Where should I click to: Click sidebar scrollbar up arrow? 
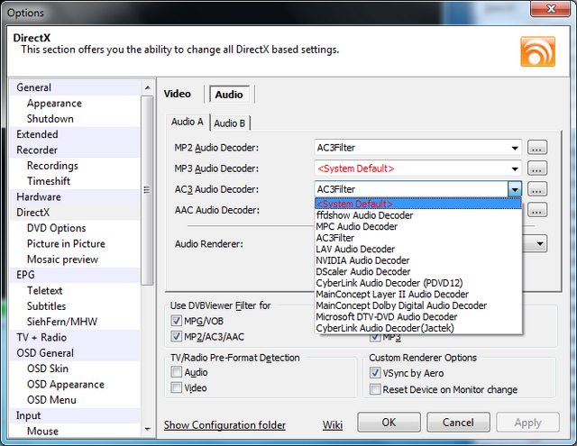pyautogui.click(x=148, y=87)
